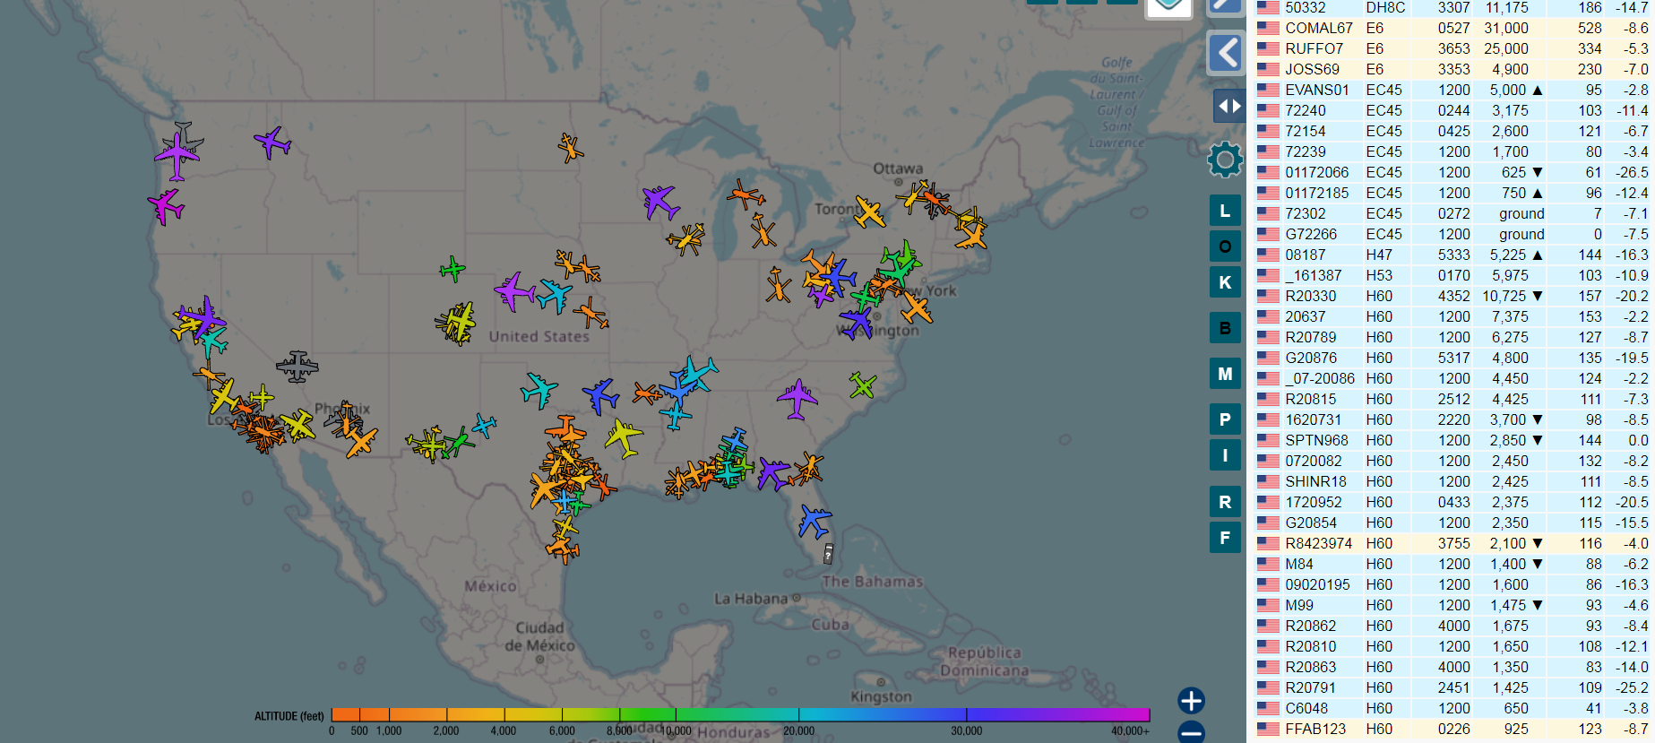Click the O map button
The height and width of the screenshot is (743, 1655).
pyautogui.click(x=1225, y=246)
